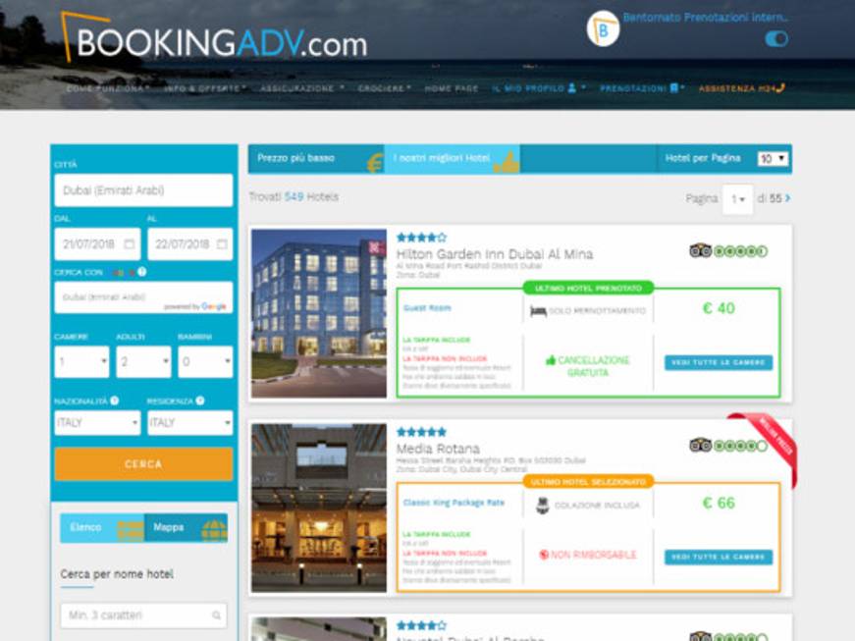Click the euro icon on price sort
Screen dimensions: 855x641
click(x=375, y=163)
